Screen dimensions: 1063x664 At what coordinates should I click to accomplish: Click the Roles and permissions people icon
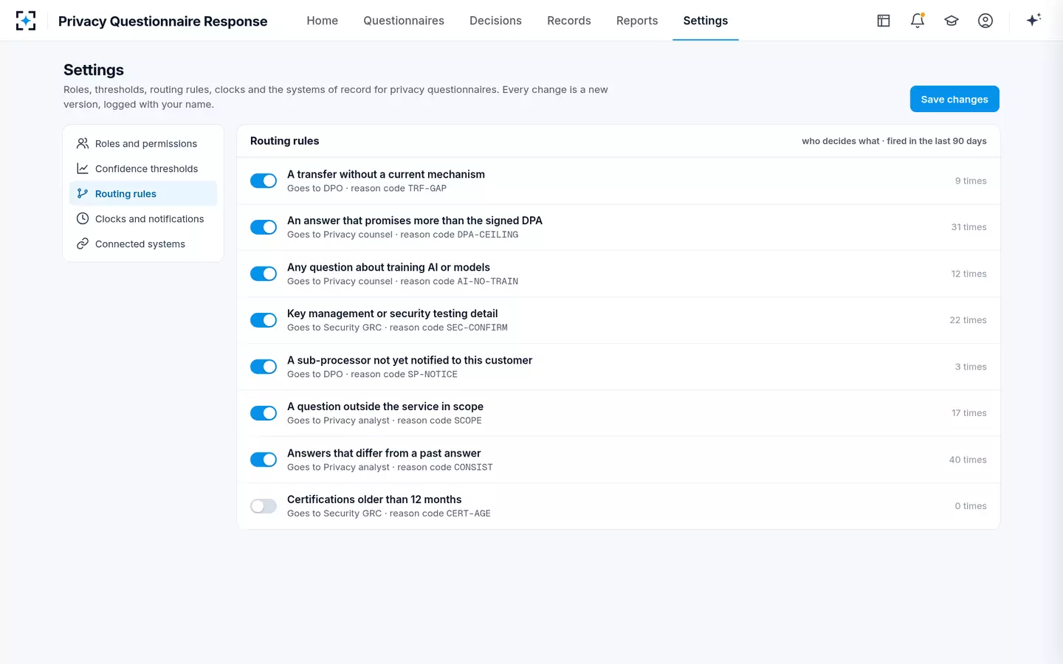point(83,143)
